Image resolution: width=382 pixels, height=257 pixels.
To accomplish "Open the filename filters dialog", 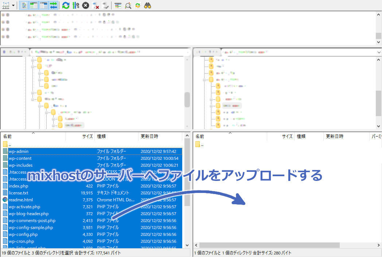I will click(x=118, y=5).
